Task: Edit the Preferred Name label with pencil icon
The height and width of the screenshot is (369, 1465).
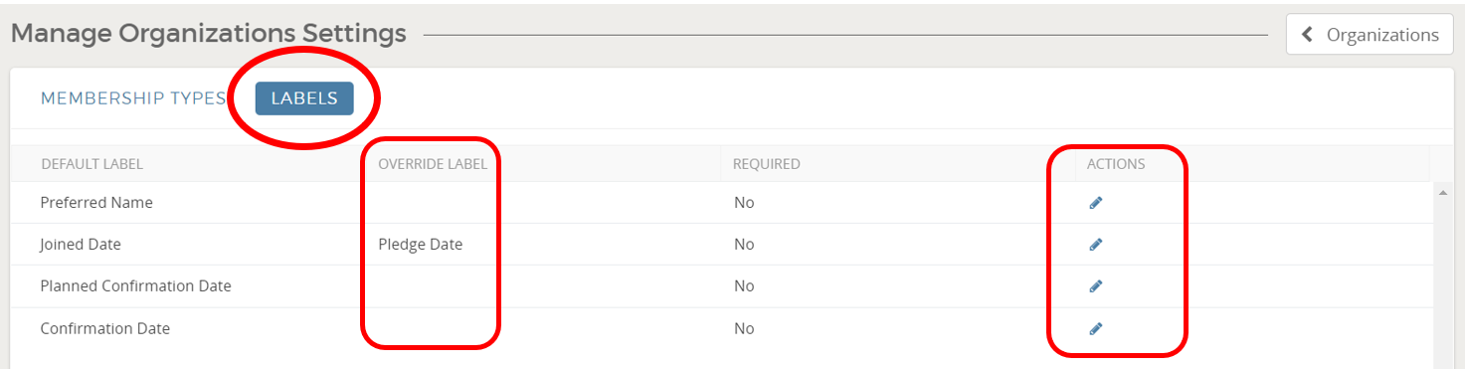Action: click(x=1096, y=203)
